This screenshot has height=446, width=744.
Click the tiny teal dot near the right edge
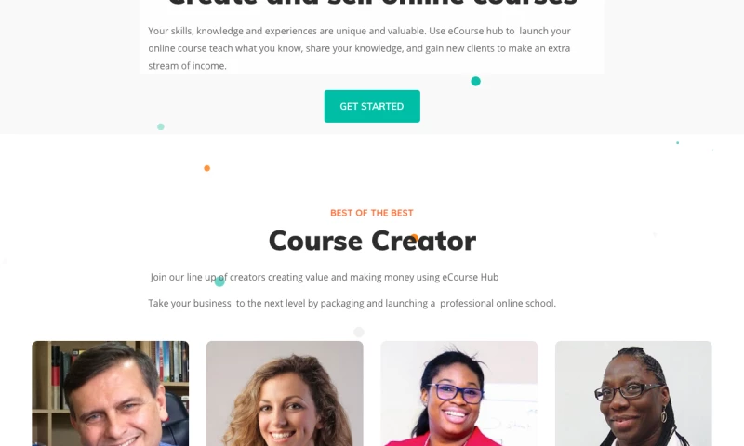point(678,143)
